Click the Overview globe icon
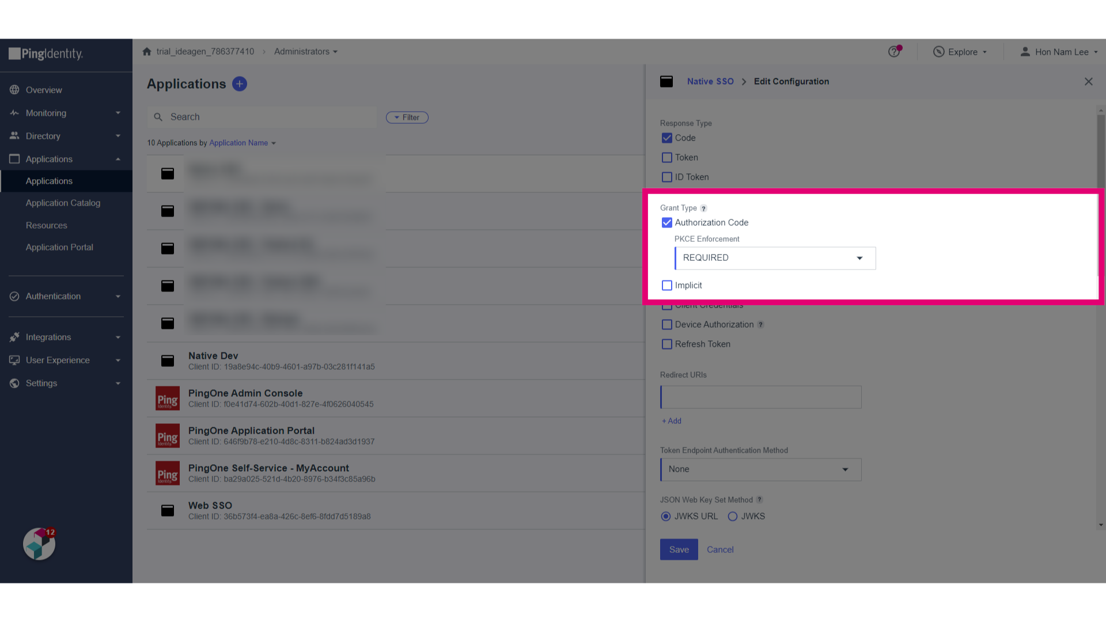 (x=14, y=90)
